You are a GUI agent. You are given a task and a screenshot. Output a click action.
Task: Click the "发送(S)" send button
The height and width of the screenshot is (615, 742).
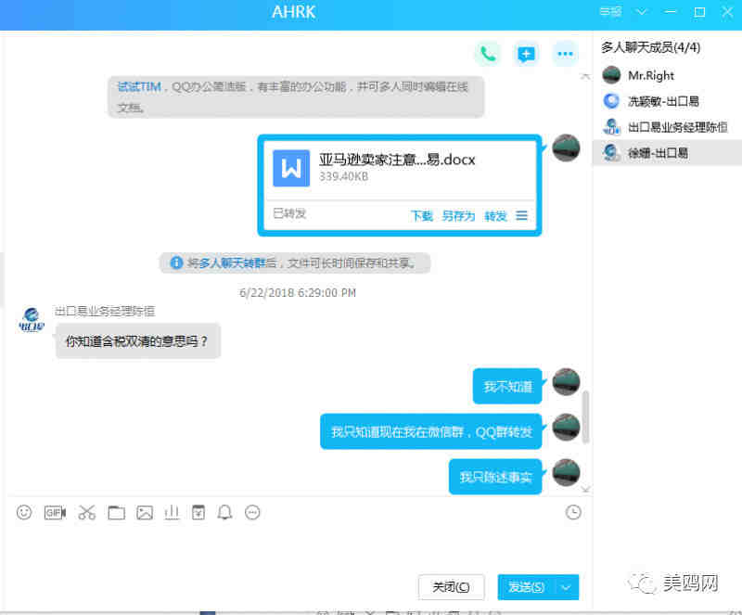(526, 587)
